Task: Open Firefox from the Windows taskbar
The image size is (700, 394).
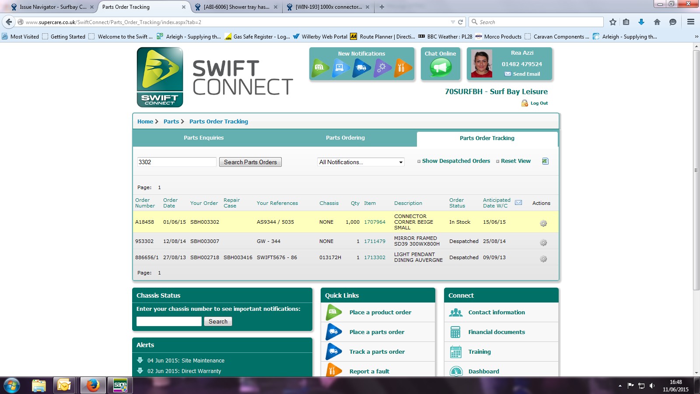Action: pyautogui.click(x=92, y=386)
